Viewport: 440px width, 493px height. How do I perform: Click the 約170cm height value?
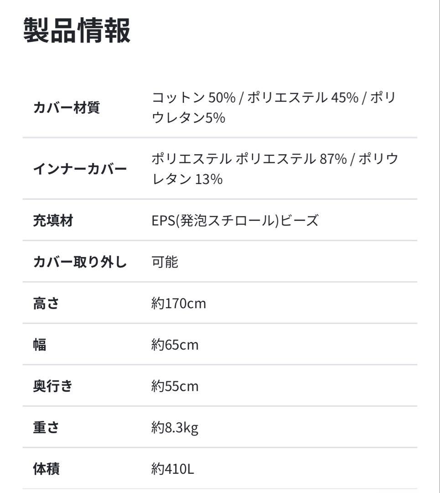click(x=179, y=304)
